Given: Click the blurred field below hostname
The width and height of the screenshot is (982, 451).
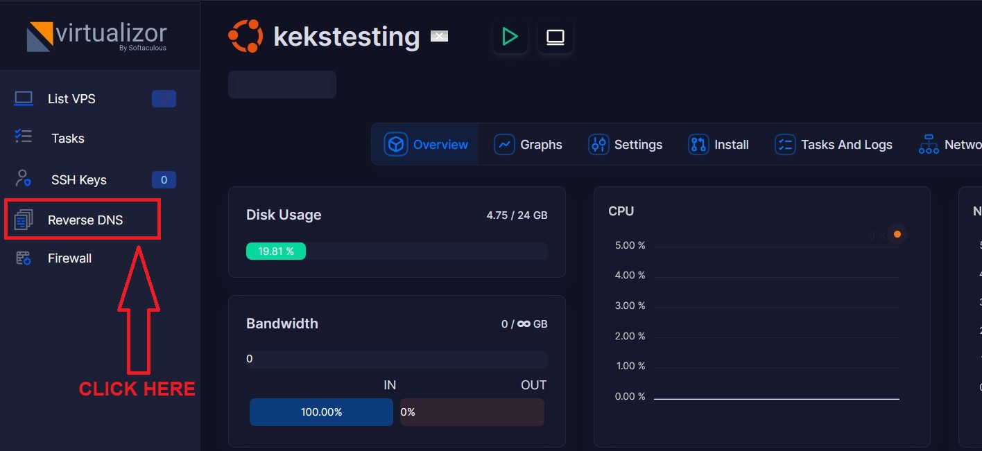Looking at the screenshot, I should [x=282, y=85].
